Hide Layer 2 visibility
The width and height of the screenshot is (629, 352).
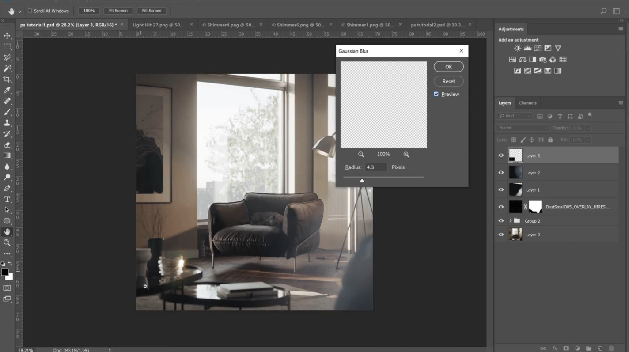click(x=501, y=173)
